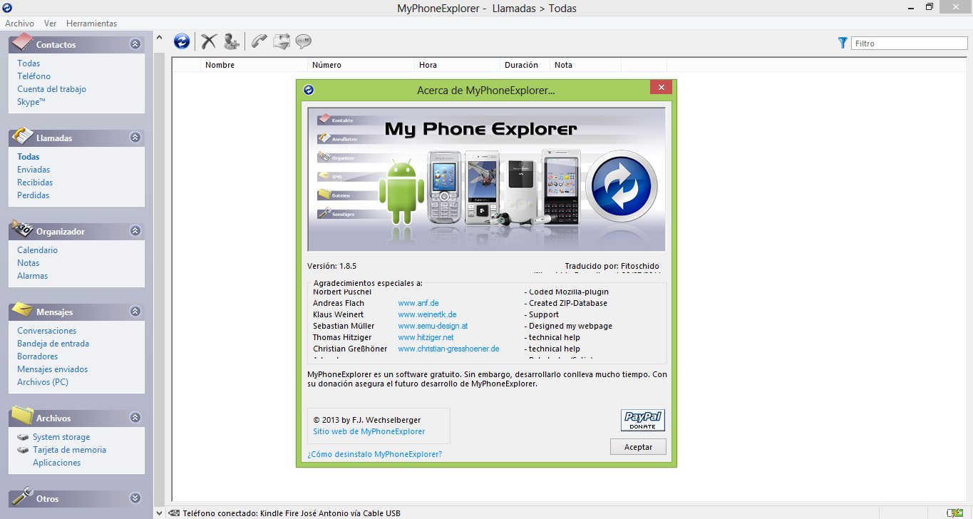Select Enviadas calls
Screen dimensions: 973x519
click(x=34, y=170)
